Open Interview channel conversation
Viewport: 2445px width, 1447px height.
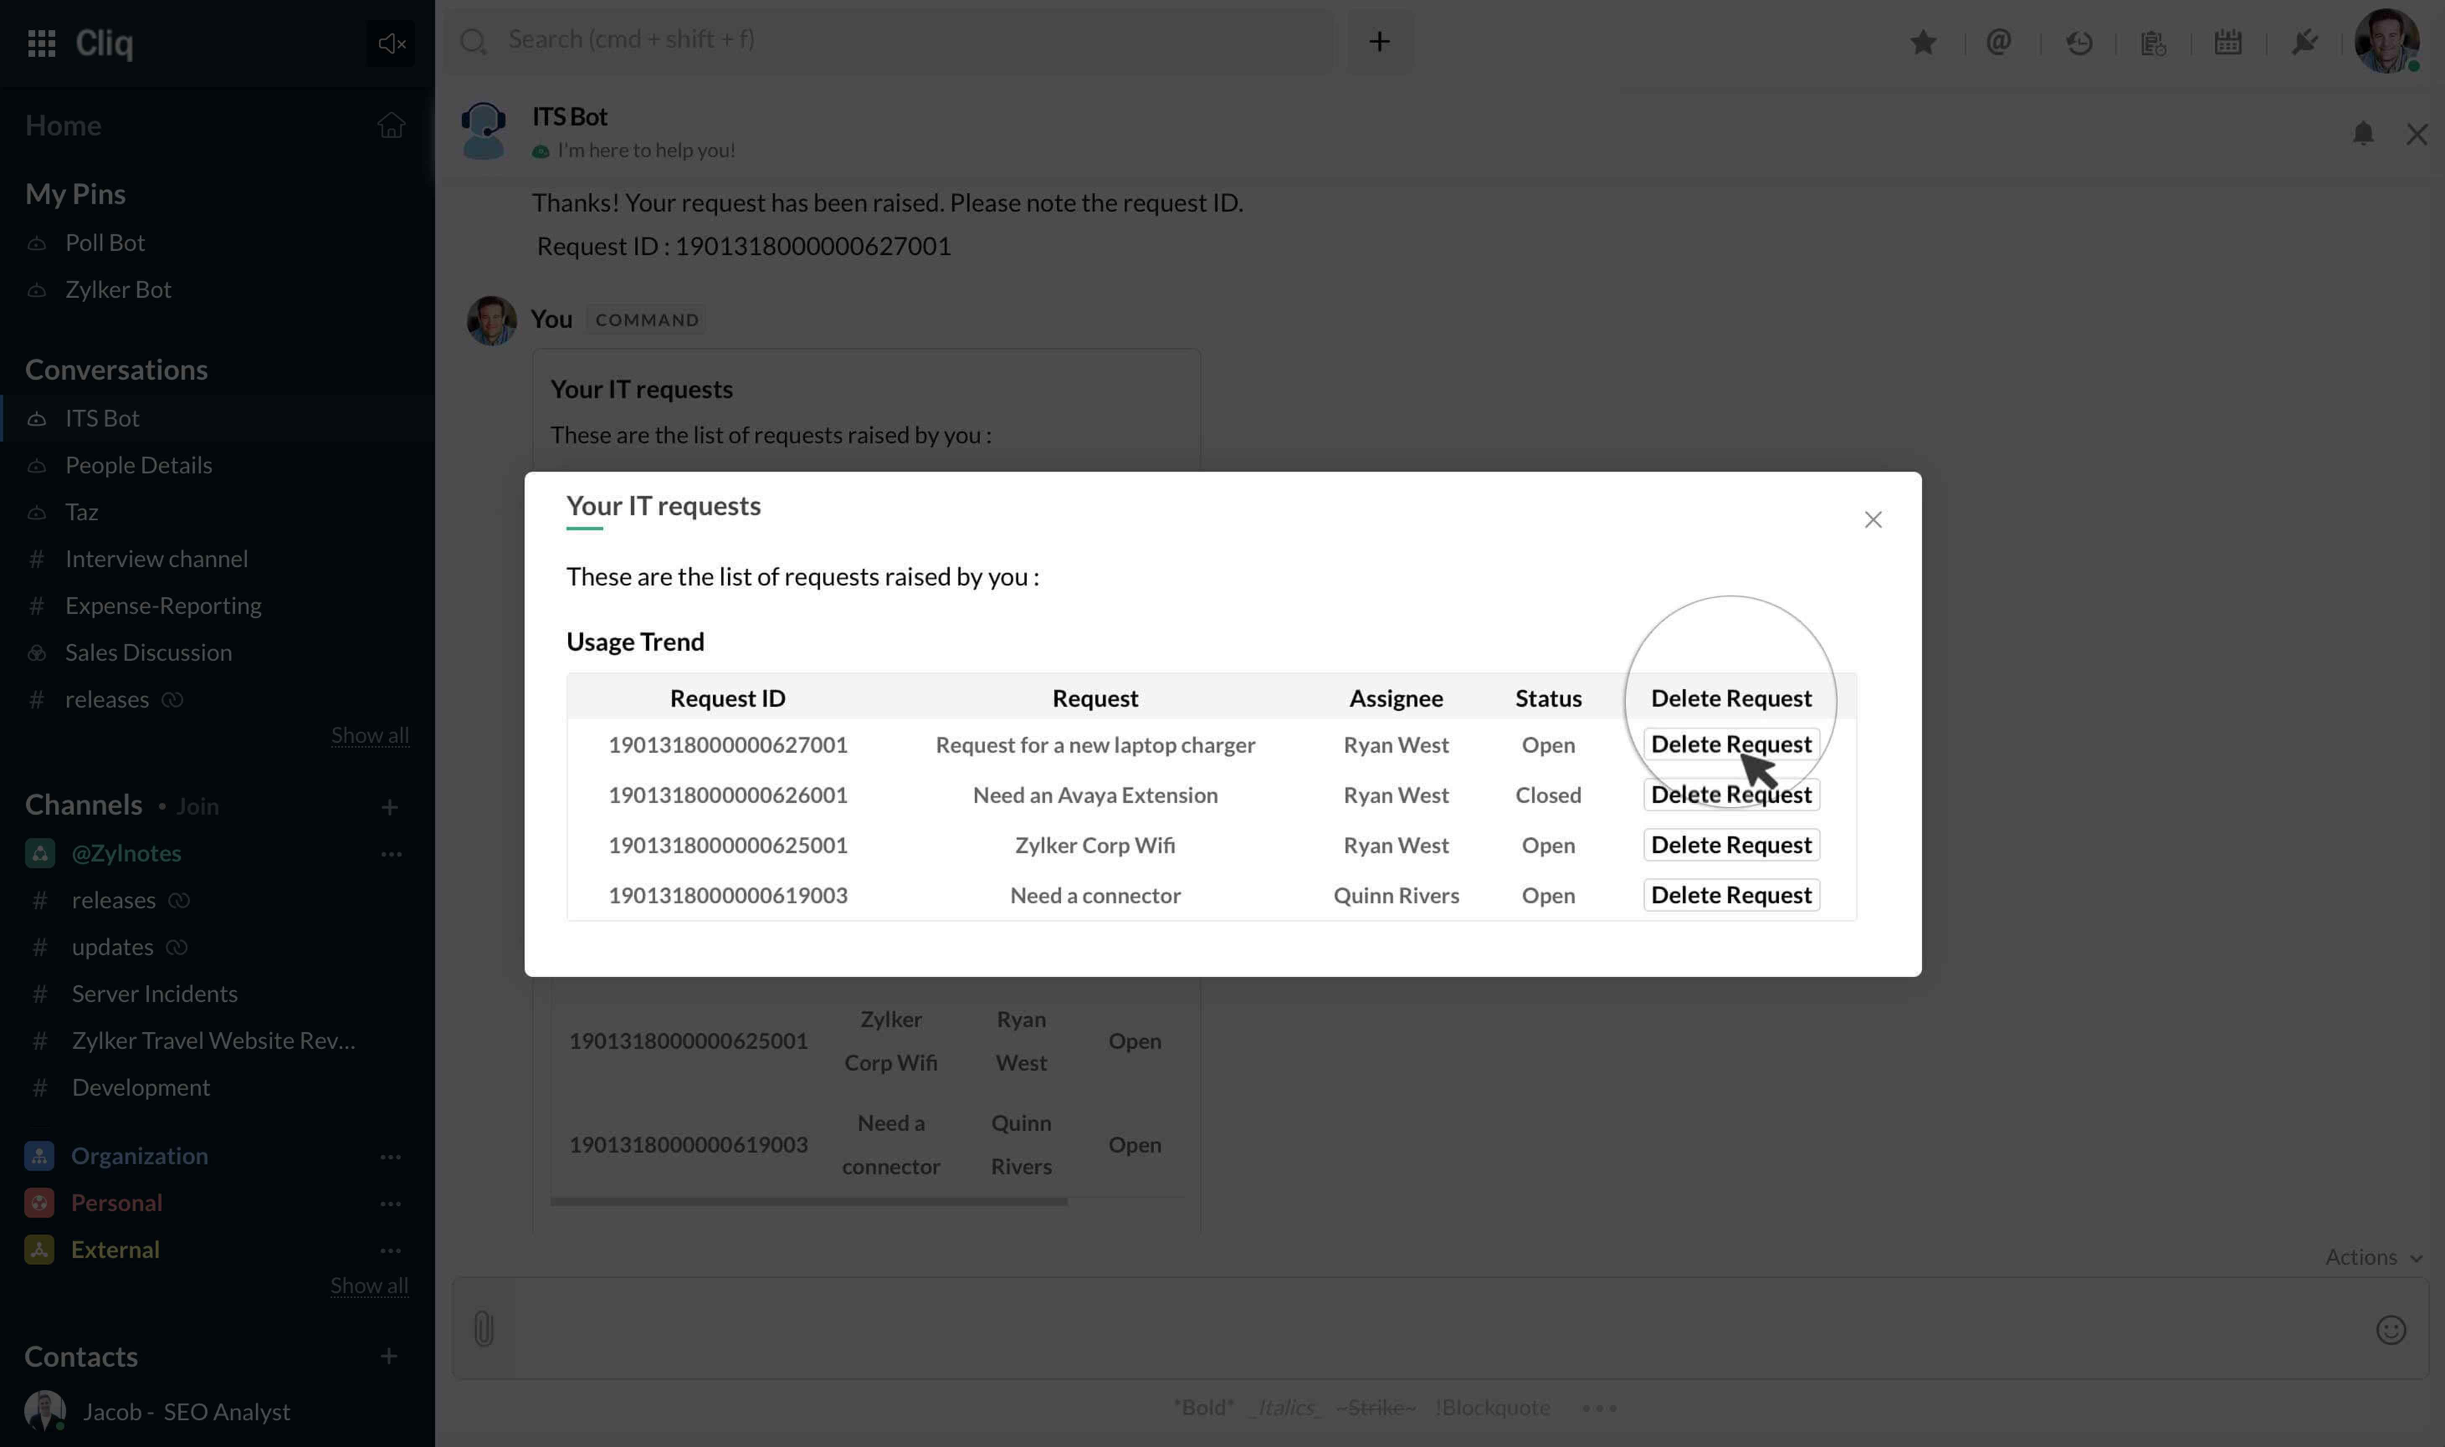pos(156,559)
